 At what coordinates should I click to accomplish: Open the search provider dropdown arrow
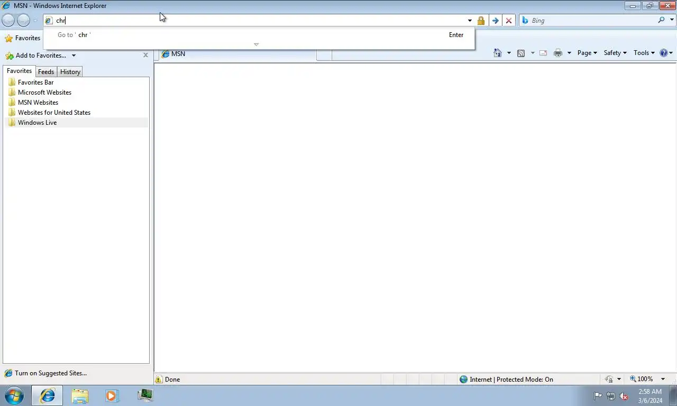[672, 20]
